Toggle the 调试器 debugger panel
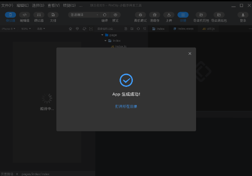This screenshot has width=252, height=176. tap(39, 15)
